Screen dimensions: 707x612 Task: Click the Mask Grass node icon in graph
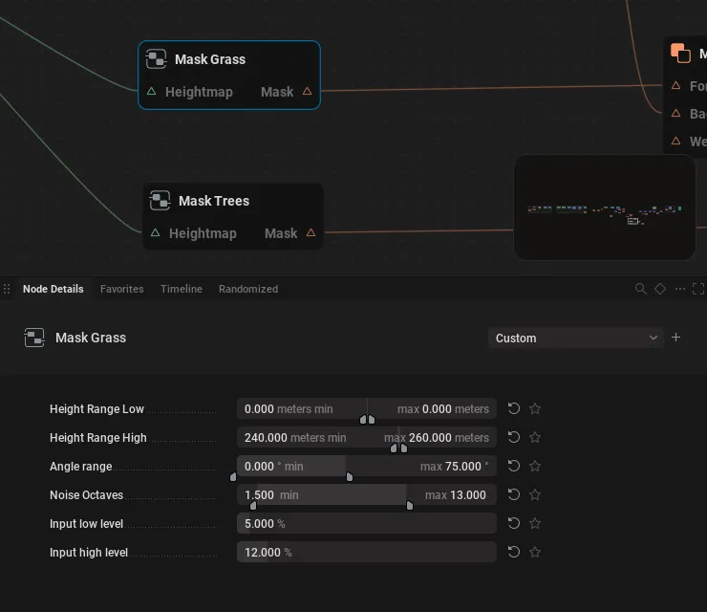157,59
